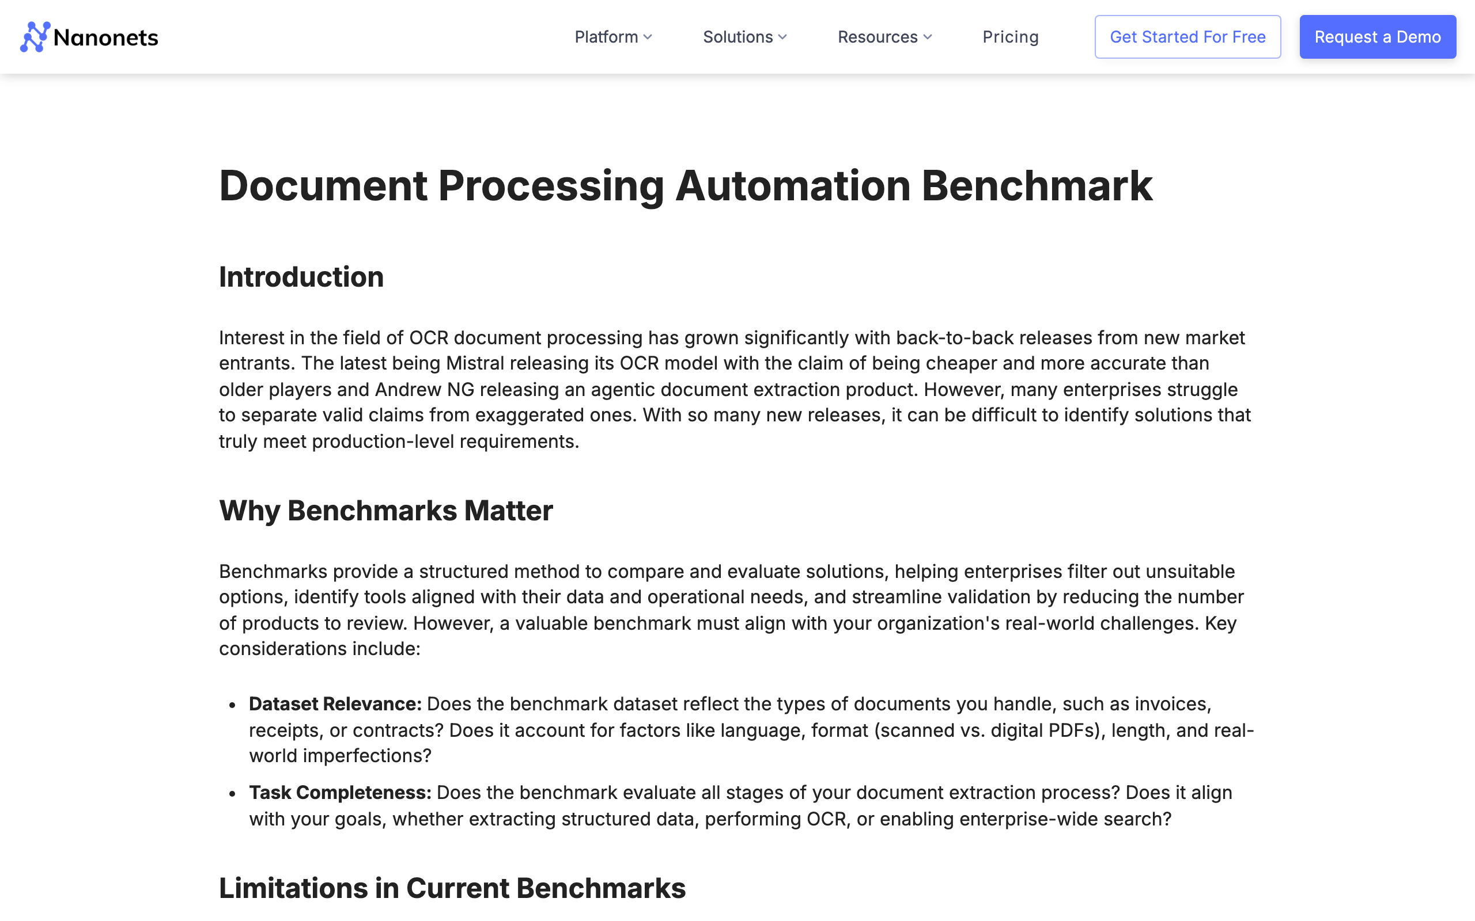Click the Introduction heading
The width and height of the screenshot is (1475, 921).
pyautogui.click(x=301, y=277)
